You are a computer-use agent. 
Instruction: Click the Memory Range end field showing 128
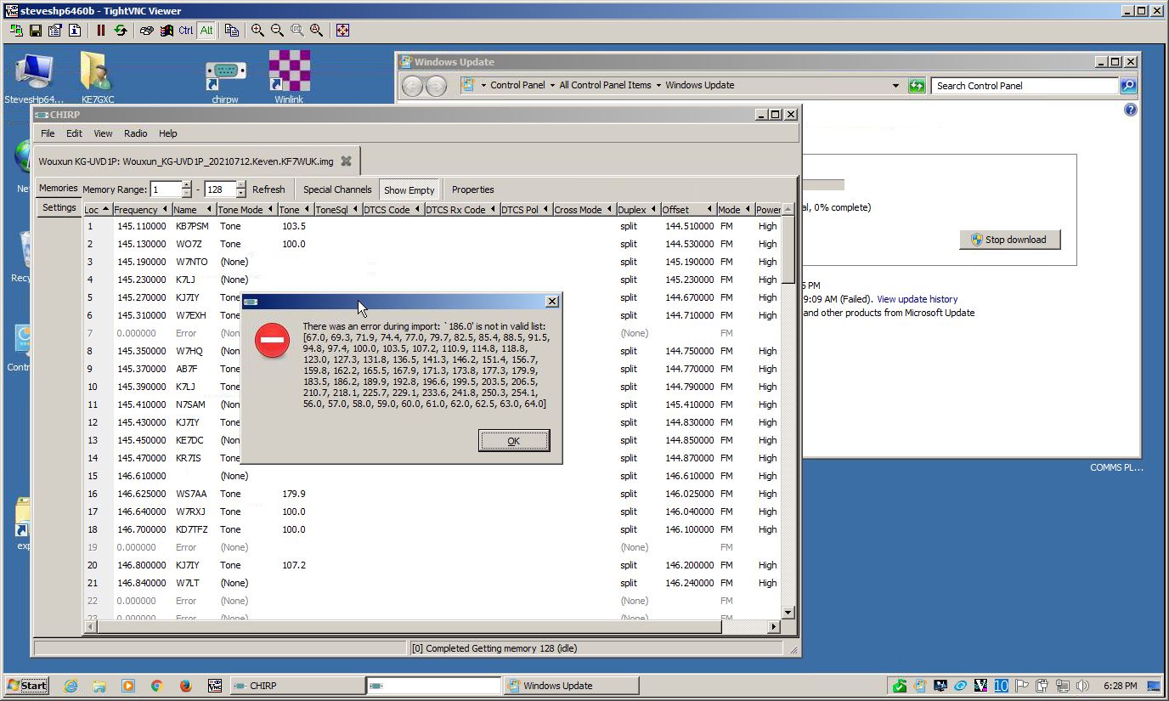[219, 189]
